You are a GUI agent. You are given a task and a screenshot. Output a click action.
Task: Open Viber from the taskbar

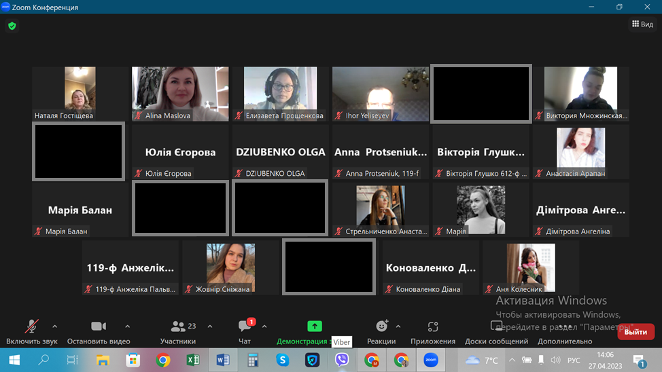tap(342, 360)
